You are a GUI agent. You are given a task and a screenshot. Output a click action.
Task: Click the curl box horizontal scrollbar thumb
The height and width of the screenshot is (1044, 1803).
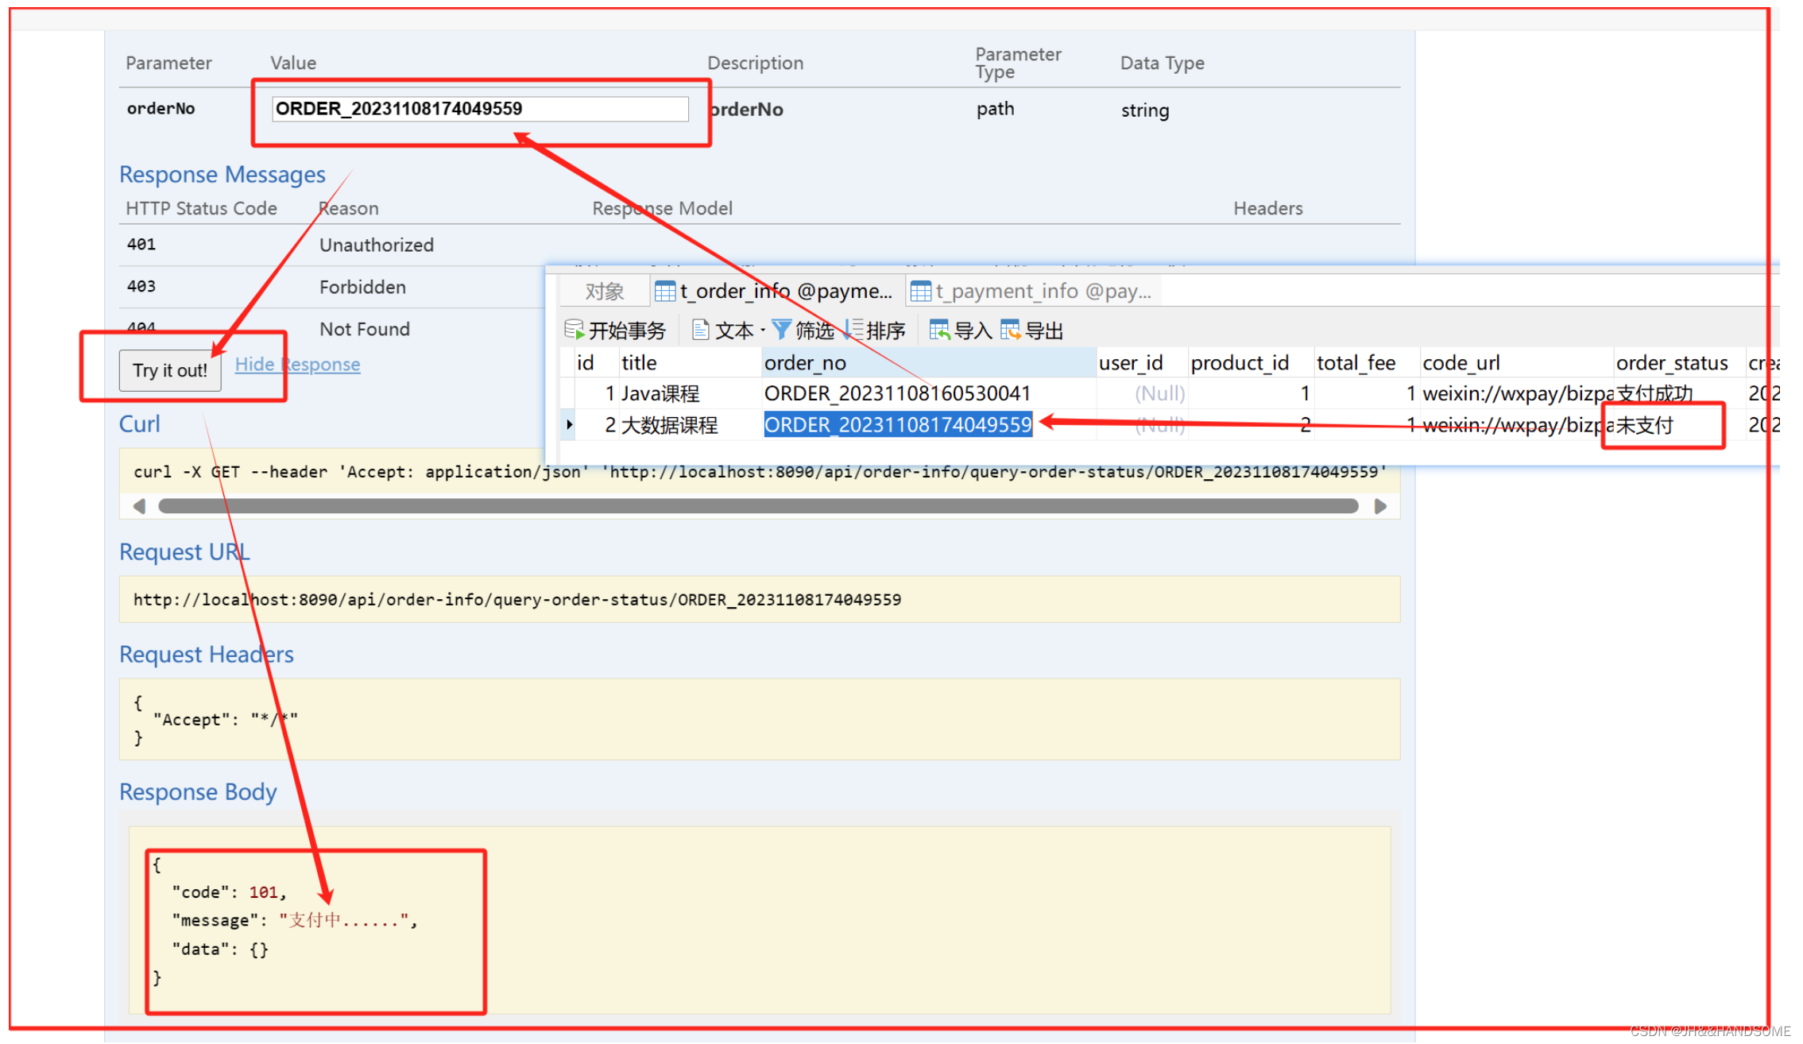click(x=758, y=506)
